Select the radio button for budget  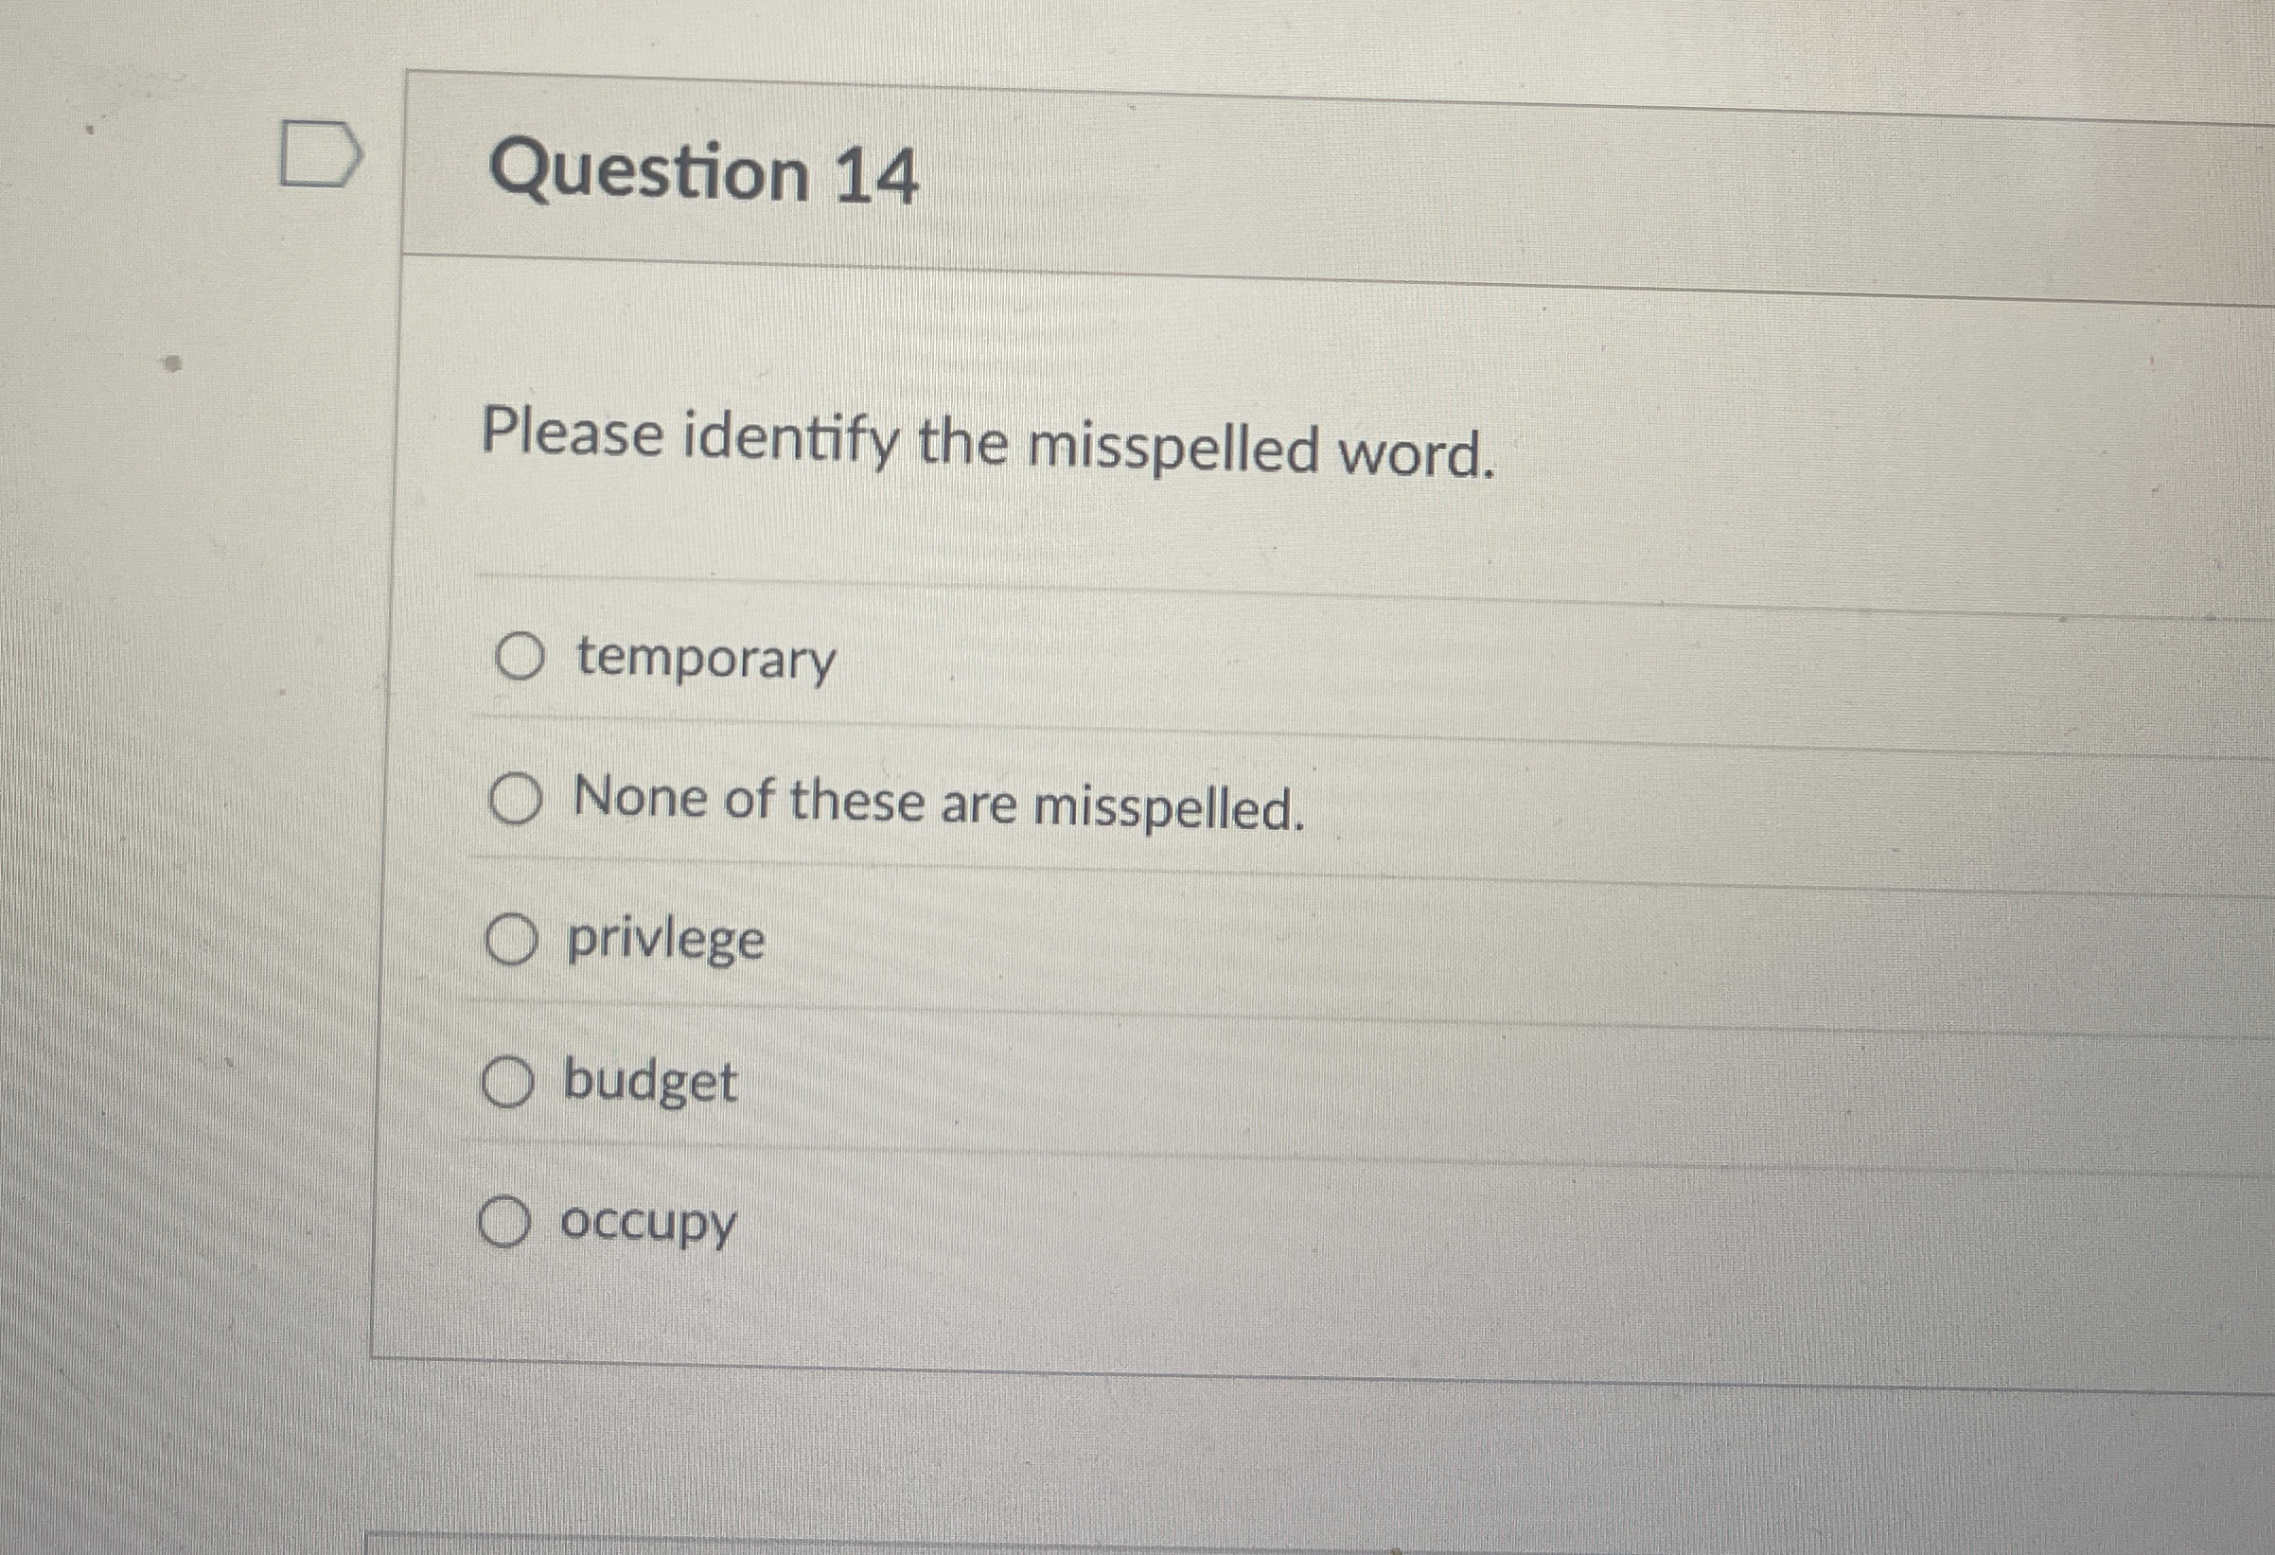[508, 1082]
